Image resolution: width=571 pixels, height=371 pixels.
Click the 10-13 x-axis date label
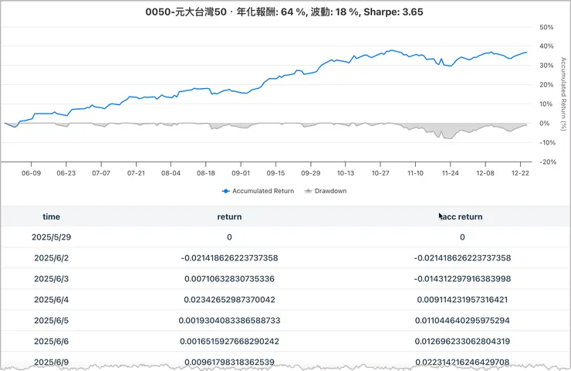click(x=345, y=173)
